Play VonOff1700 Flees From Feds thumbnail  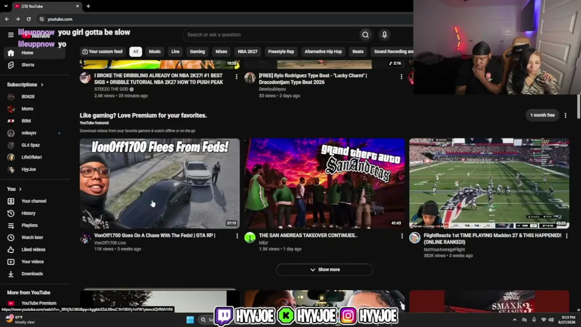tap(160, 183)
